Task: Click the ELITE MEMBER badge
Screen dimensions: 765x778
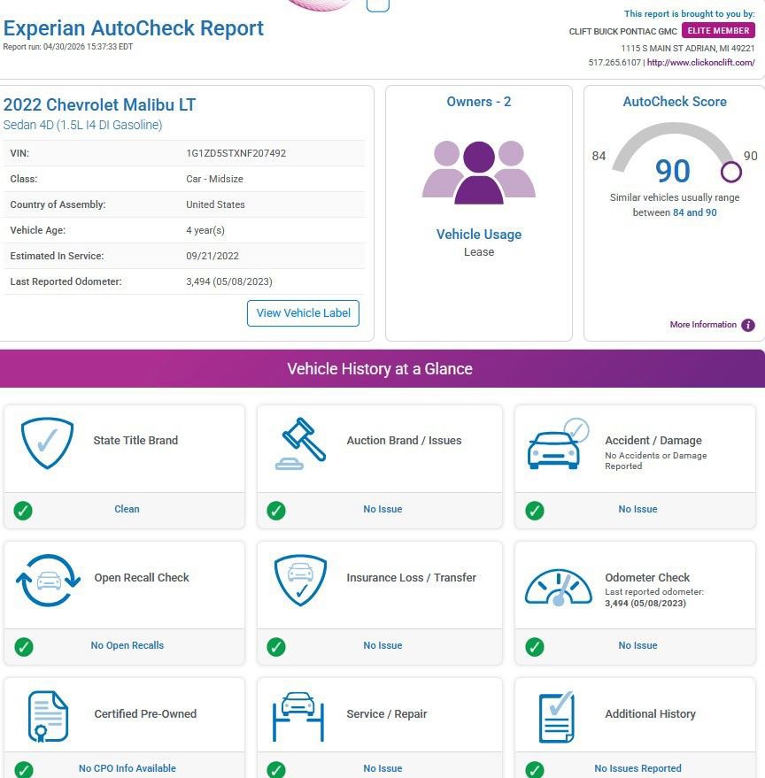Action: point(718,30)
